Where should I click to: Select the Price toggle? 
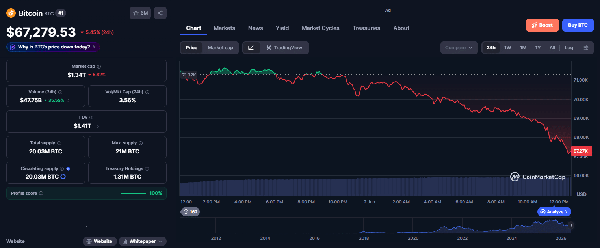(x=191, y=48)
